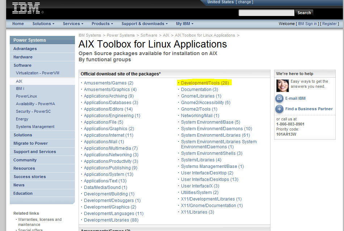The height and width of the screenshot is (231, 344).
Task: Open Development/Libraries (88) link
Action: [x=111, y=220]
